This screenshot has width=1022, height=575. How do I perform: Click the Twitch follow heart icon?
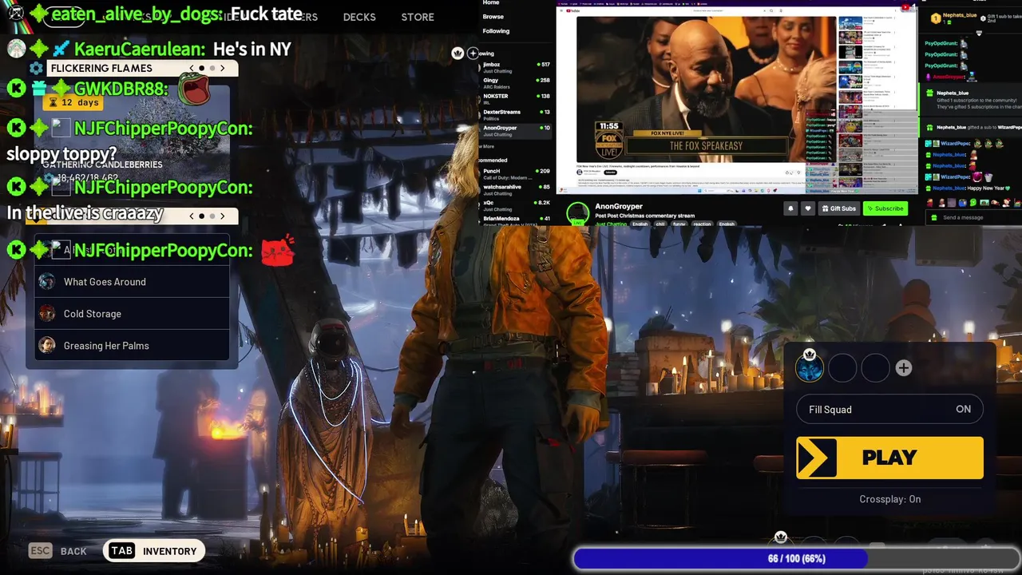click(x=807, y=208)
